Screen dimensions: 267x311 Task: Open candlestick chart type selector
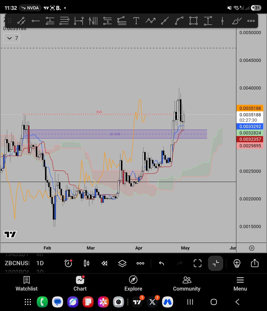(x=86, y=263)
